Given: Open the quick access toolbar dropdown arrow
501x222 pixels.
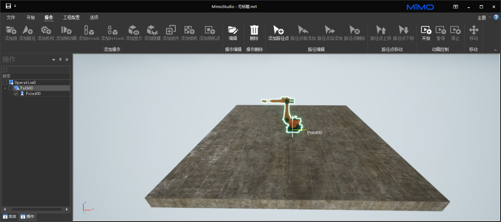Looking at the screenshot, I should click(x=15, y=6).
